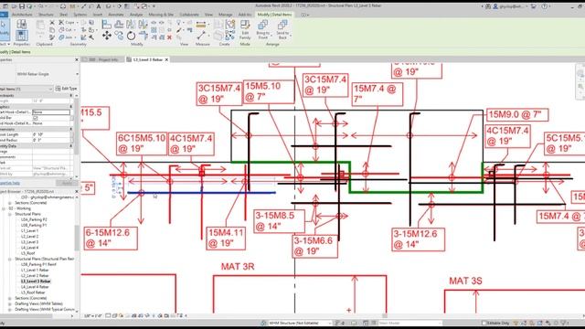585x329 pixels.
Task: Click the Copy tool with two circles
Action: 119,36
